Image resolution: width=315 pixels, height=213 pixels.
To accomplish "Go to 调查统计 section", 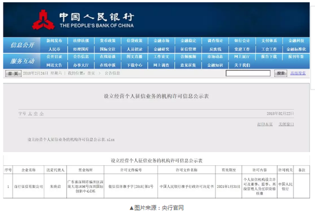I will (215, 41).
